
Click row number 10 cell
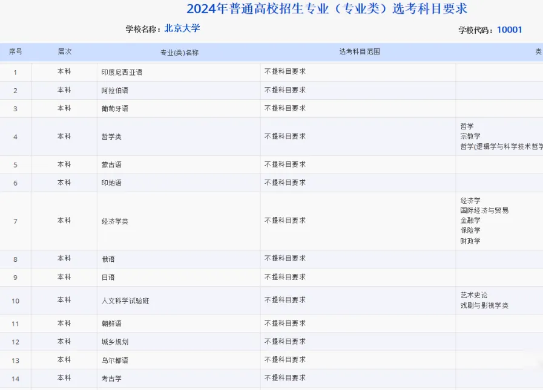pos(15,301)
